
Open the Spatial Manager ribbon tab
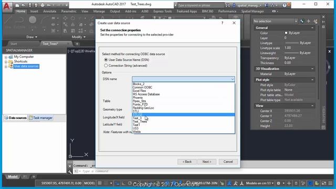pos(253,12)
